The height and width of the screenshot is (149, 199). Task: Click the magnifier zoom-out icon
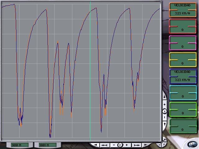(192, 144)
